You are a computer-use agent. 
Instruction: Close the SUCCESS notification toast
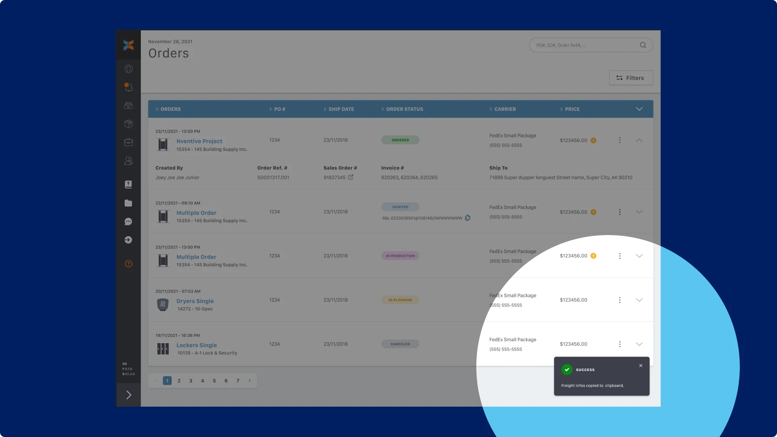click(x=641, y=365)
